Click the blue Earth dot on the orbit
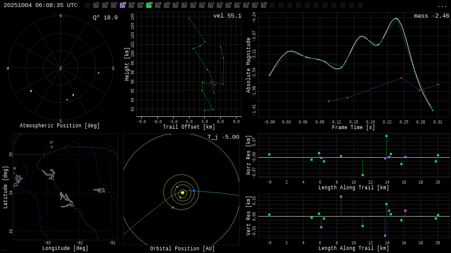Image resolution: width=451 pixels, height=253 pixels. pos(194,191)
